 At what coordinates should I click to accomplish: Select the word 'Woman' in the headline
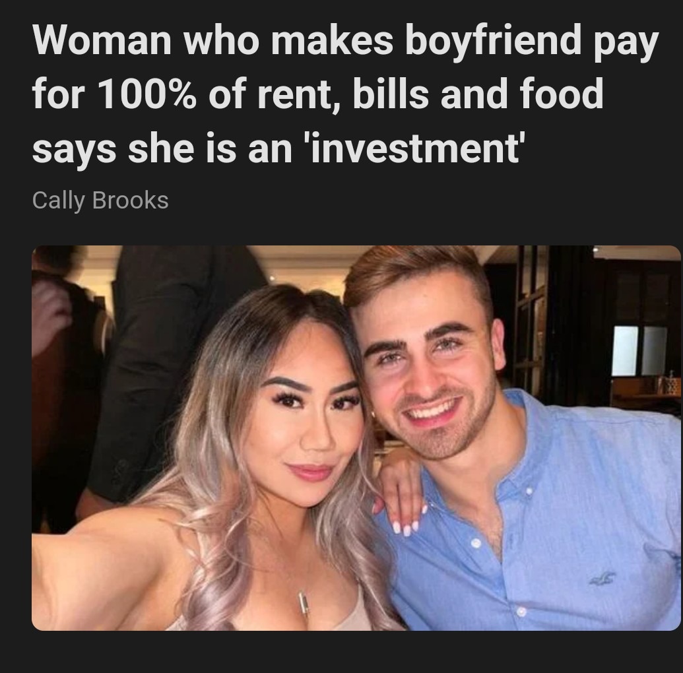click(102, 40)
